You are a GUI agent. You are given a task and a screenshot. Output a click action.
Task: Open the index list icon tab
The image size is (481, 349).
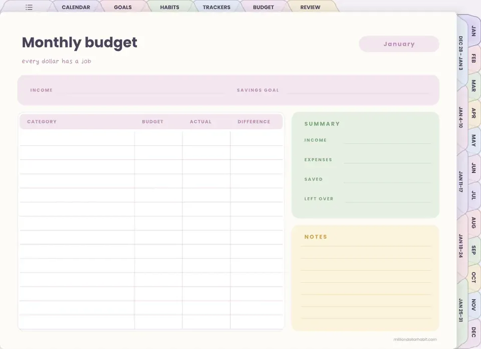(x=29, y=7)
